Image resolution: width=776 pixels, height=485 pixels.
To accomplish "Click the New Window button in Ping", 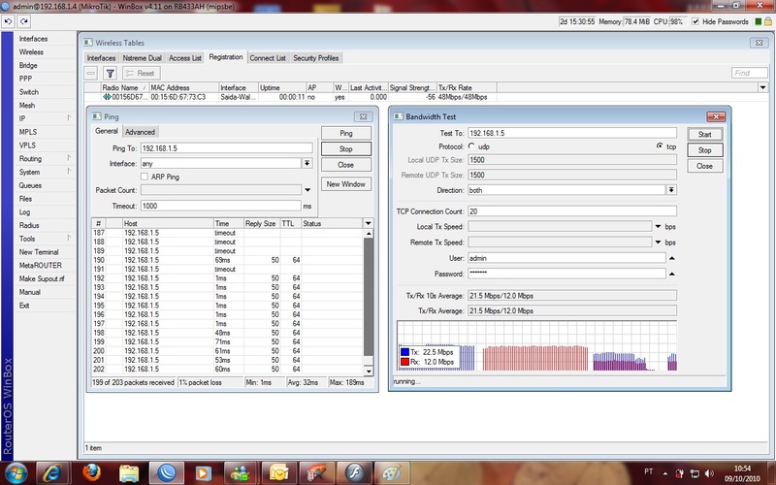I will click(x=345, y=183).
